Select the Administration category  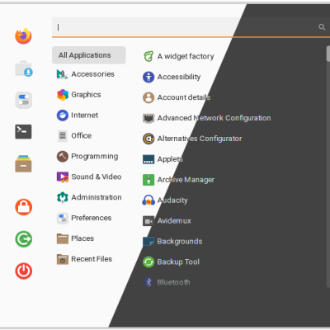tap(89, 197)
